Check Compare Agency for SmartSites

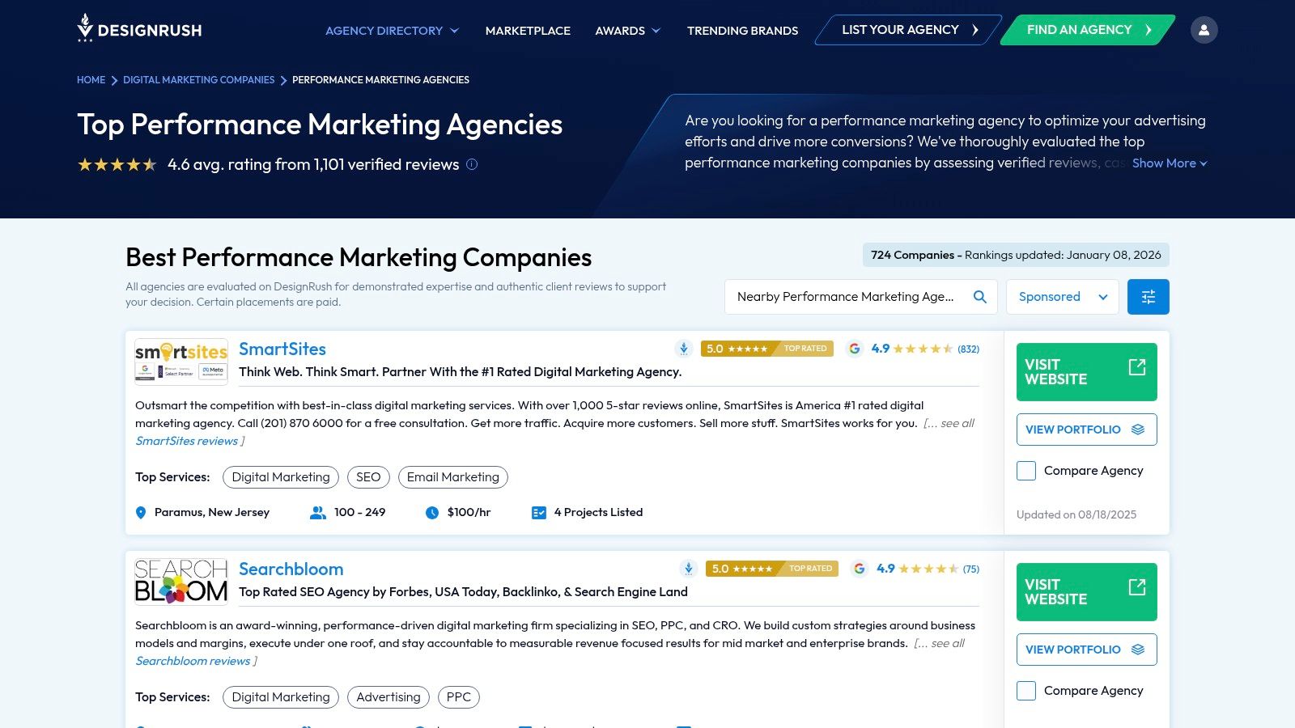click(1026, 471)
